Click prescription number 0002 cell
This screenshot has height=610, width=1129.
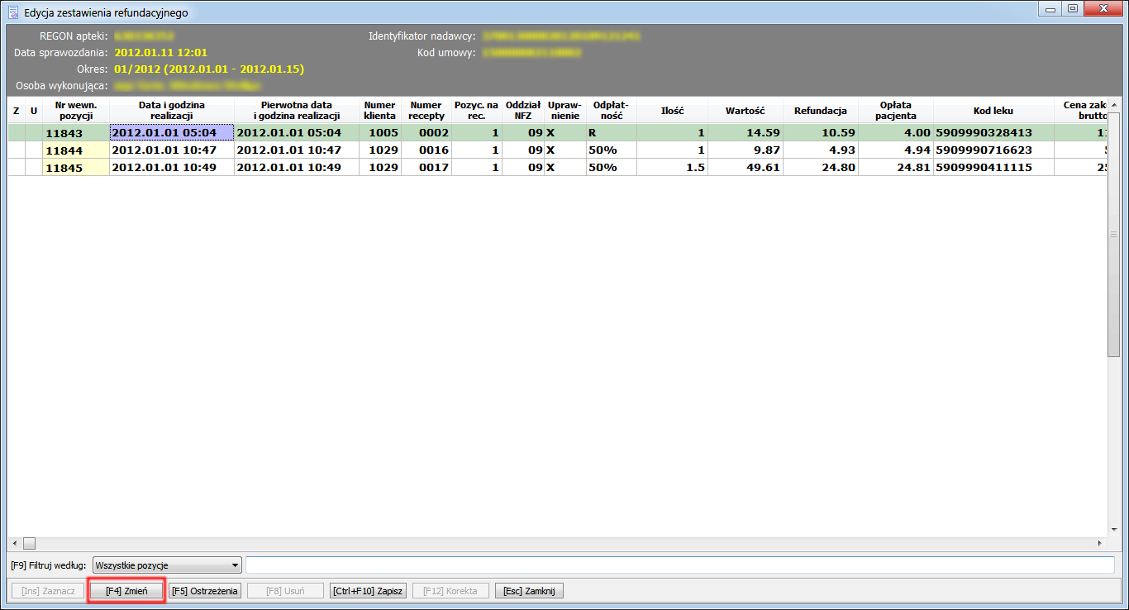click(x=426, y=132)
